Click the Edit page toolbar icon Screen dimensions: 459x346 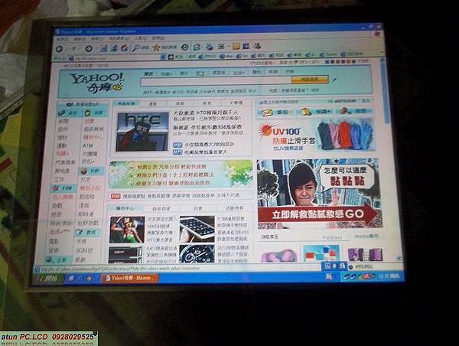click(x=222, y=46)
